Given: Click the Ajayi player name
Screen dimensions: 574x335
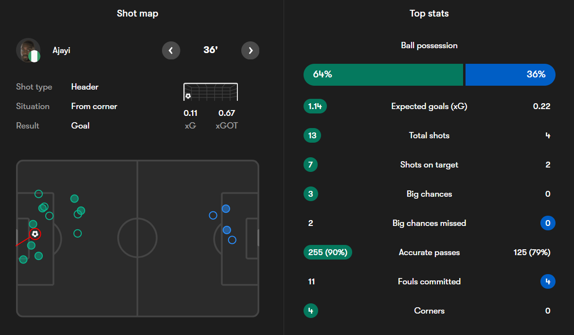Looking at the screenshot, I should (x=61, y=50).
